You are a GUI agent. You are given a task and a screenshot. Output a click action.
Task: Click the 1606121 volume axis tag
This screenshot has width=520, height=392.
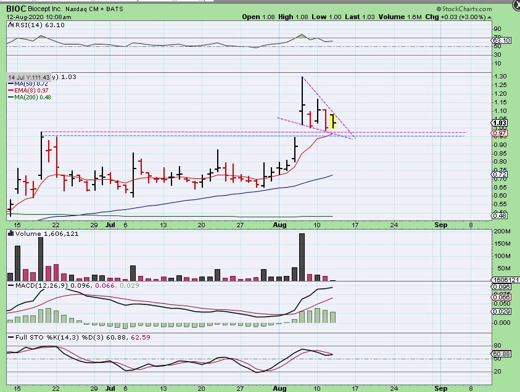point(505,280)
